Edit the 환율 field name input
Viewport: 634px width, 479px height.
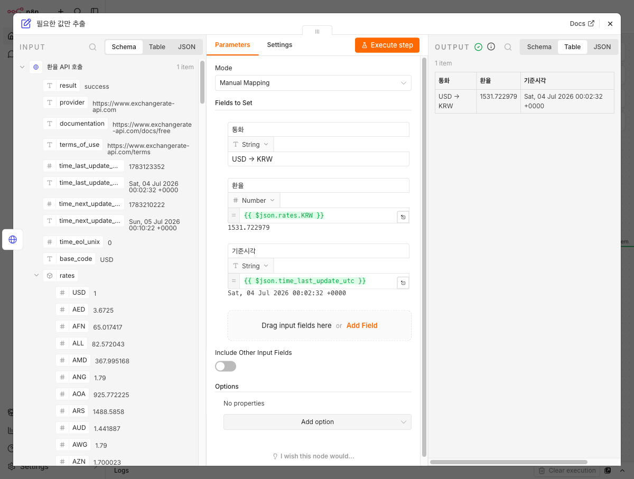(319, 185)
